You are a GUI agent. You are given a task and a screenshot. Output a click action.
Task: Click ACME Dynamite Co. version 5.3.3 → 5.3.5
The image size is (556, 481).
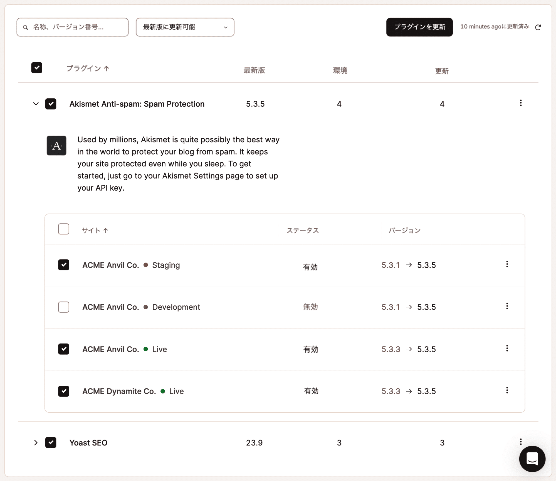(x=408, y=391)
